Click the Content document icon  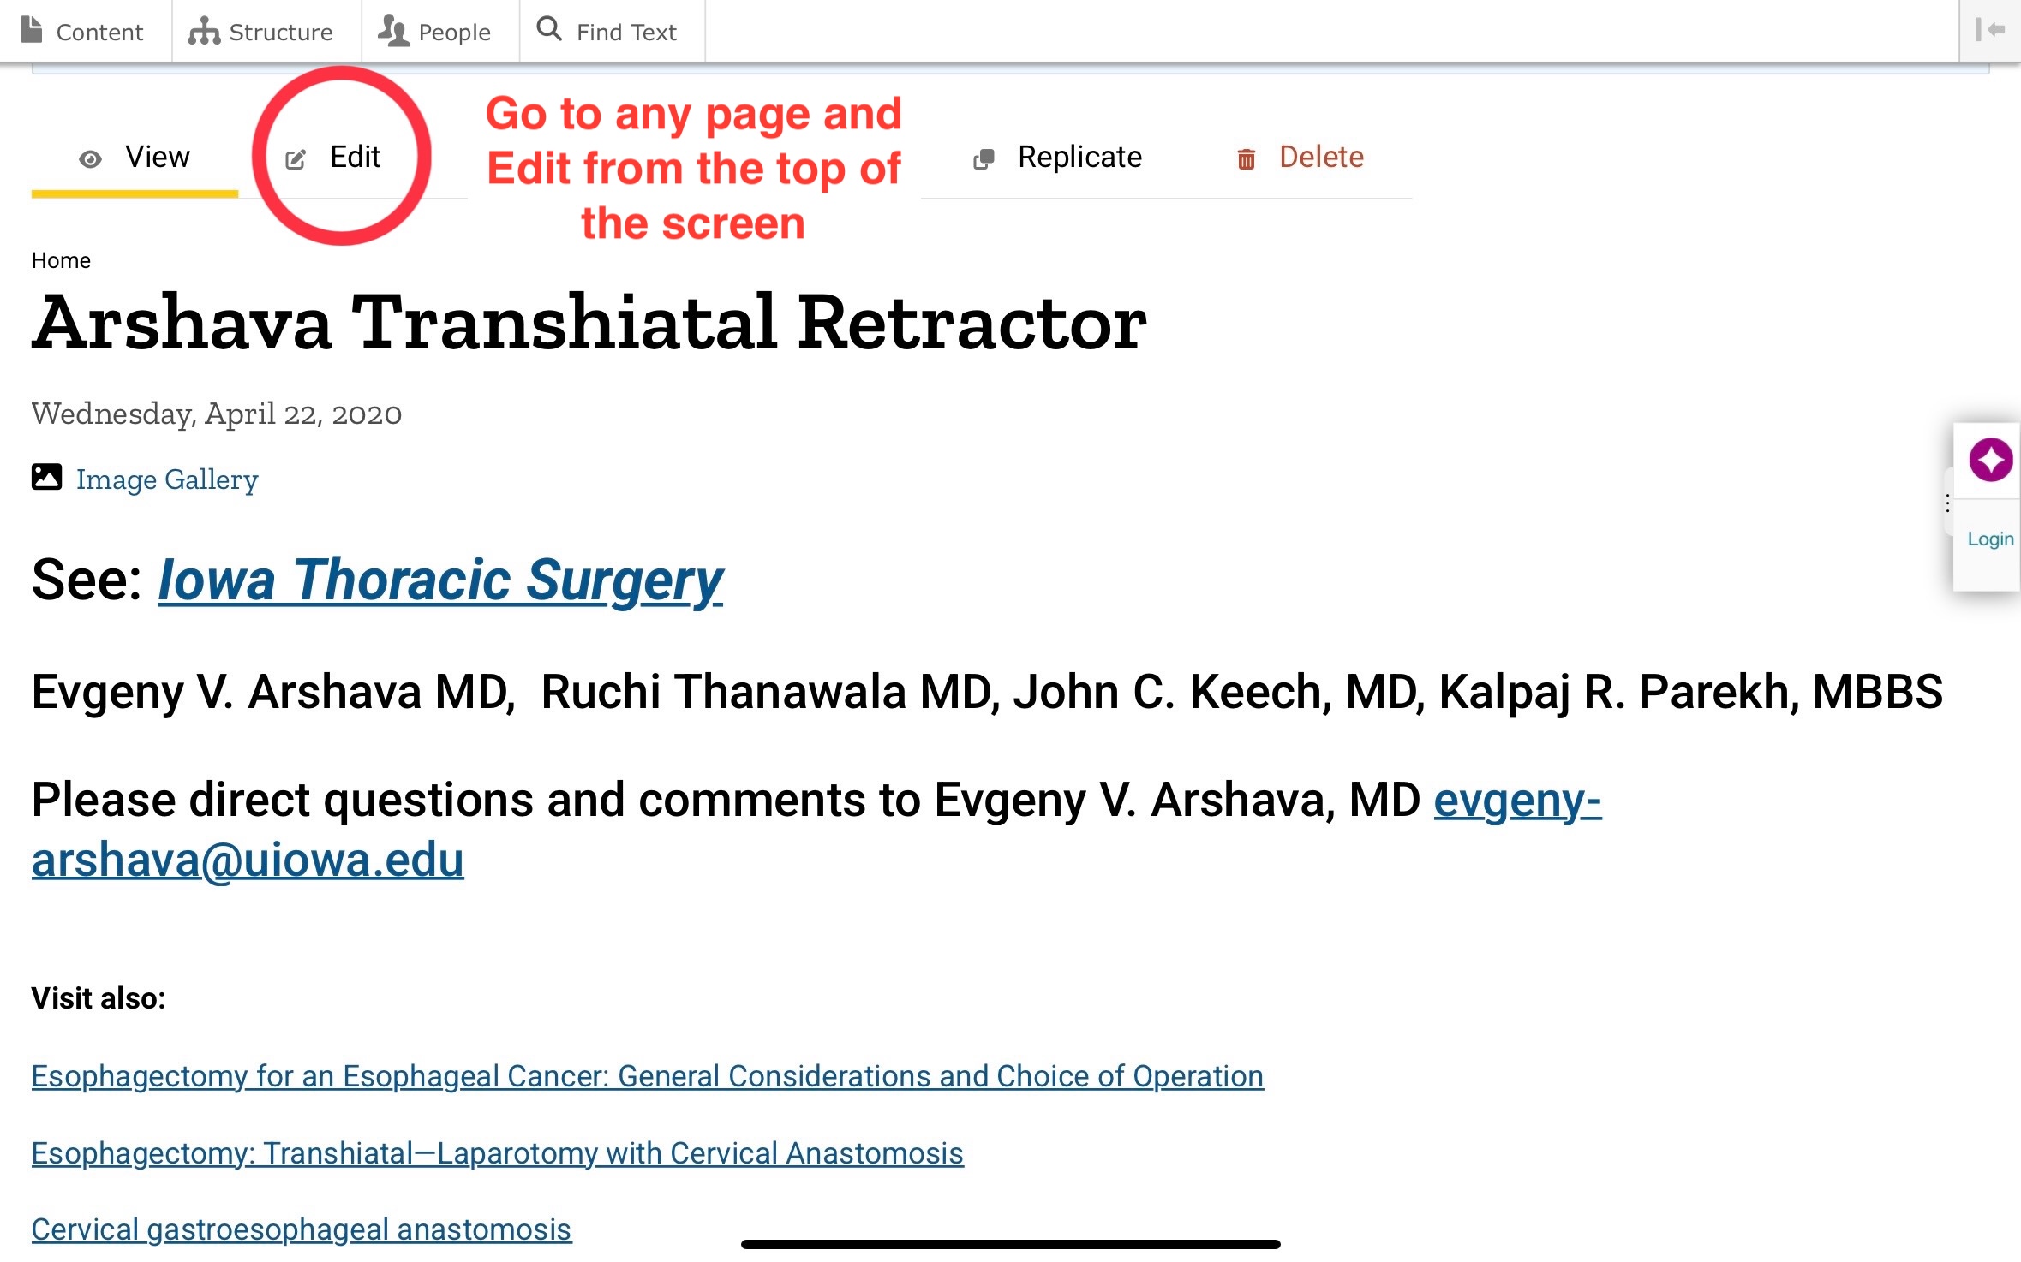pos(32,31)
